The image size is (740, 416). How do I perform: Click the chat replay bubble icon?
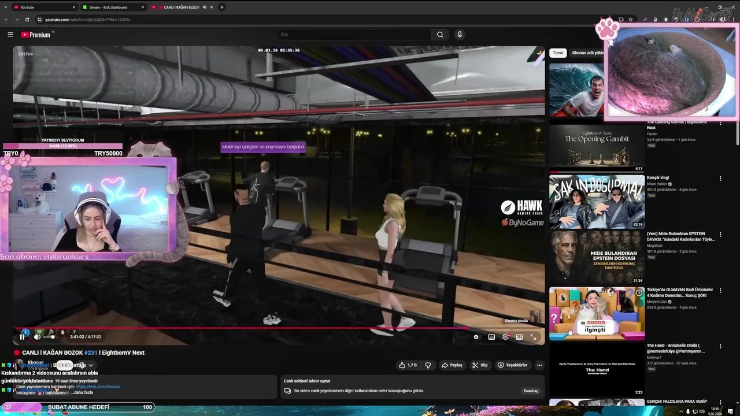tap(287, 391)
